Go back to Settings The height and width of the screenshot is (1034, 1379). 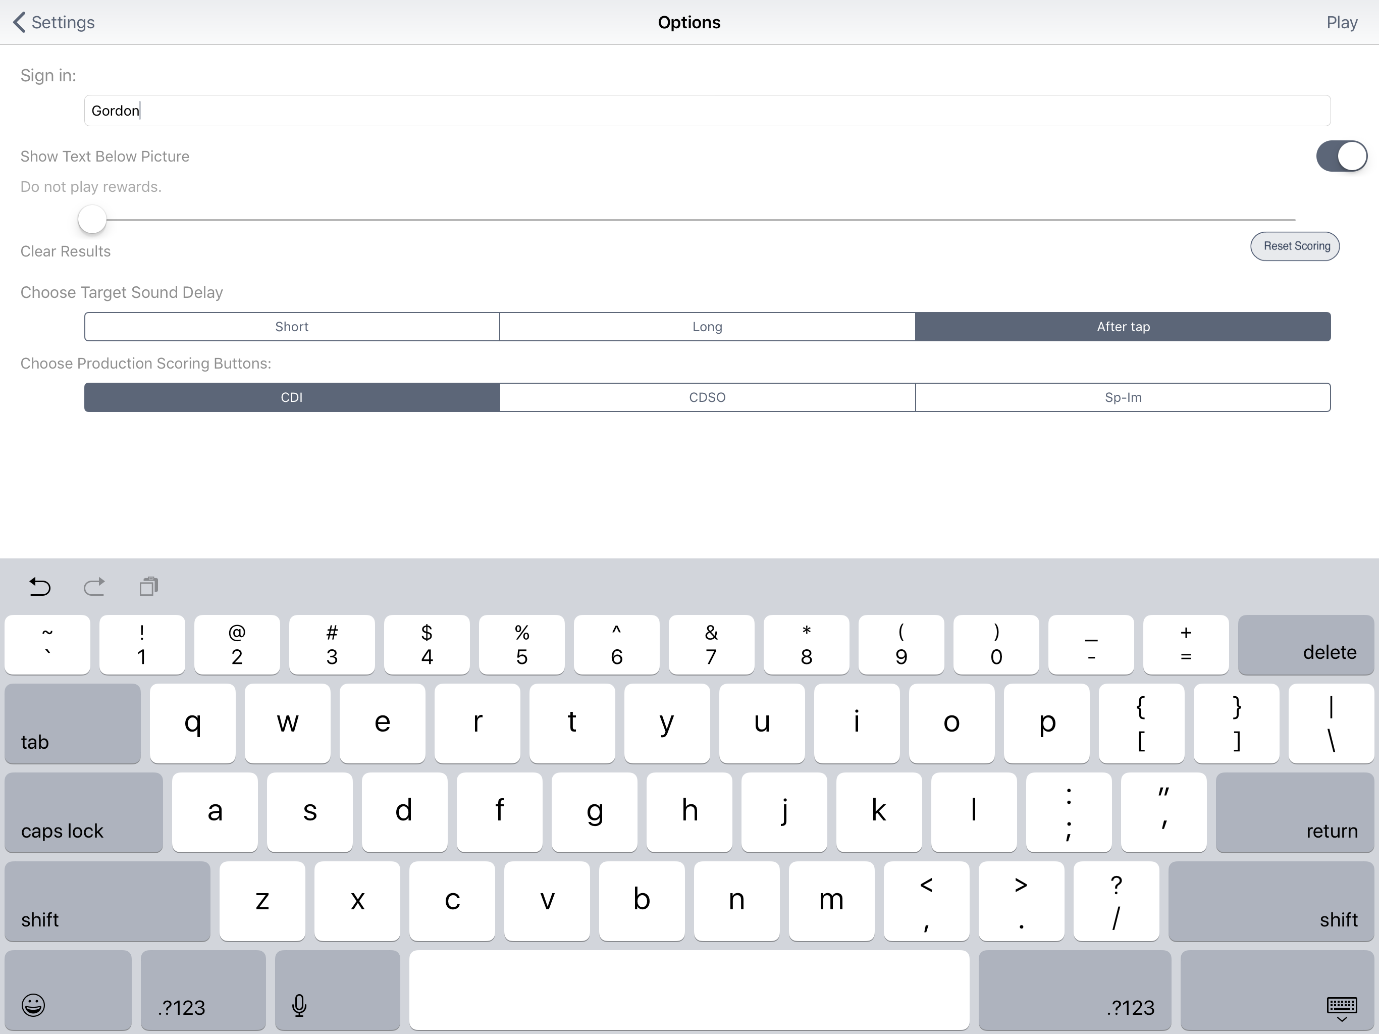click(x=54, y=22)
